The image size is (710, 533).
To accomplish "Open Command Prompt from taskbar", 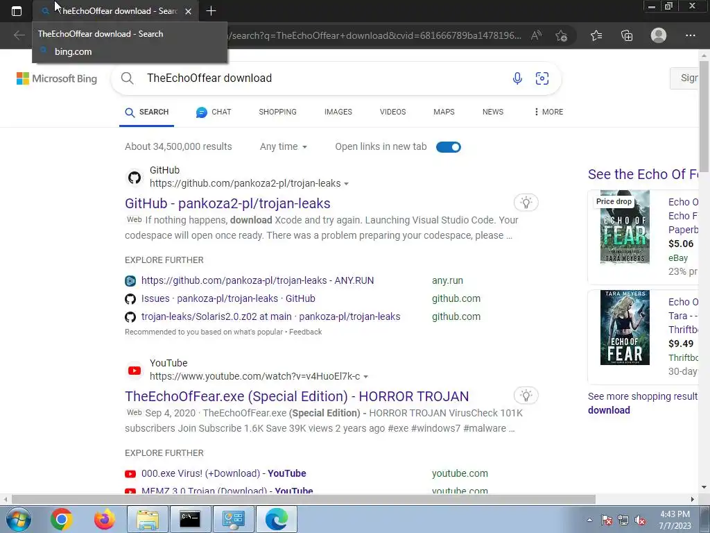I will [190, 519].
